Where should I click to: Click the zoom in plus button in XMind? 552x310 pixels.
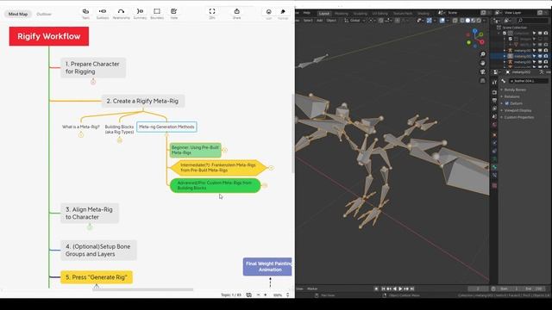coord(266,294)
